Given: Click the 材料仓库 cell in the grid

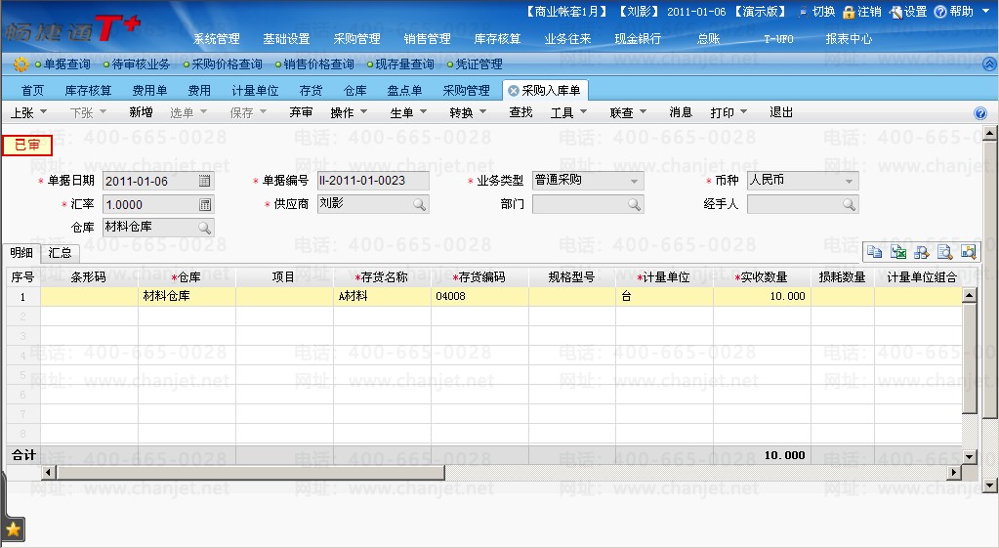Looking at the screenshot, I should [187, 296].
